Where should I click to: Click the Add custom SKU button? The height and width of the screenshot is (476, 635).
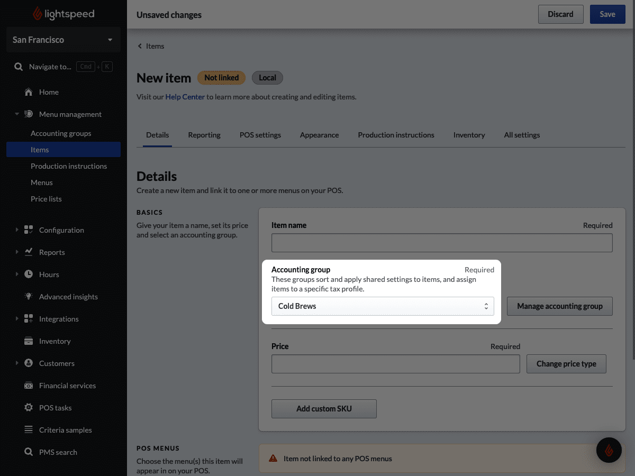324,409
